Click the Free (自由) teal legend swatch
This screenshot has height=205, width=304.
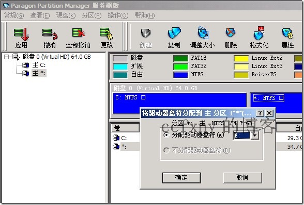coord(120,75)
